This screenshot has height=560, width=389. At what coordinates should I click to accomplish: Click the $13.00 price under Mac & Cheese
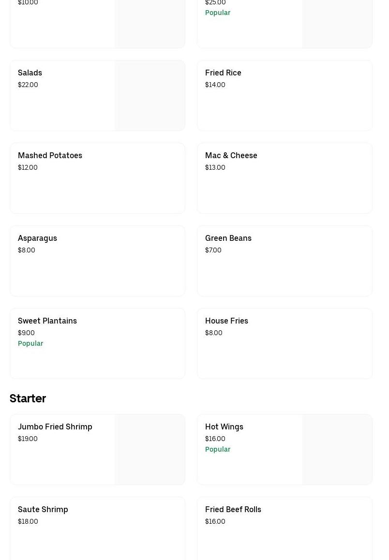215,167
